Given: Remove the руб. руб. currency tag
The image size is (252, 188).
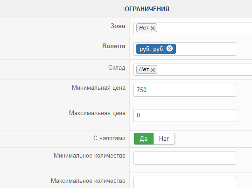Looking at the screenshot, I should (169, 48).
